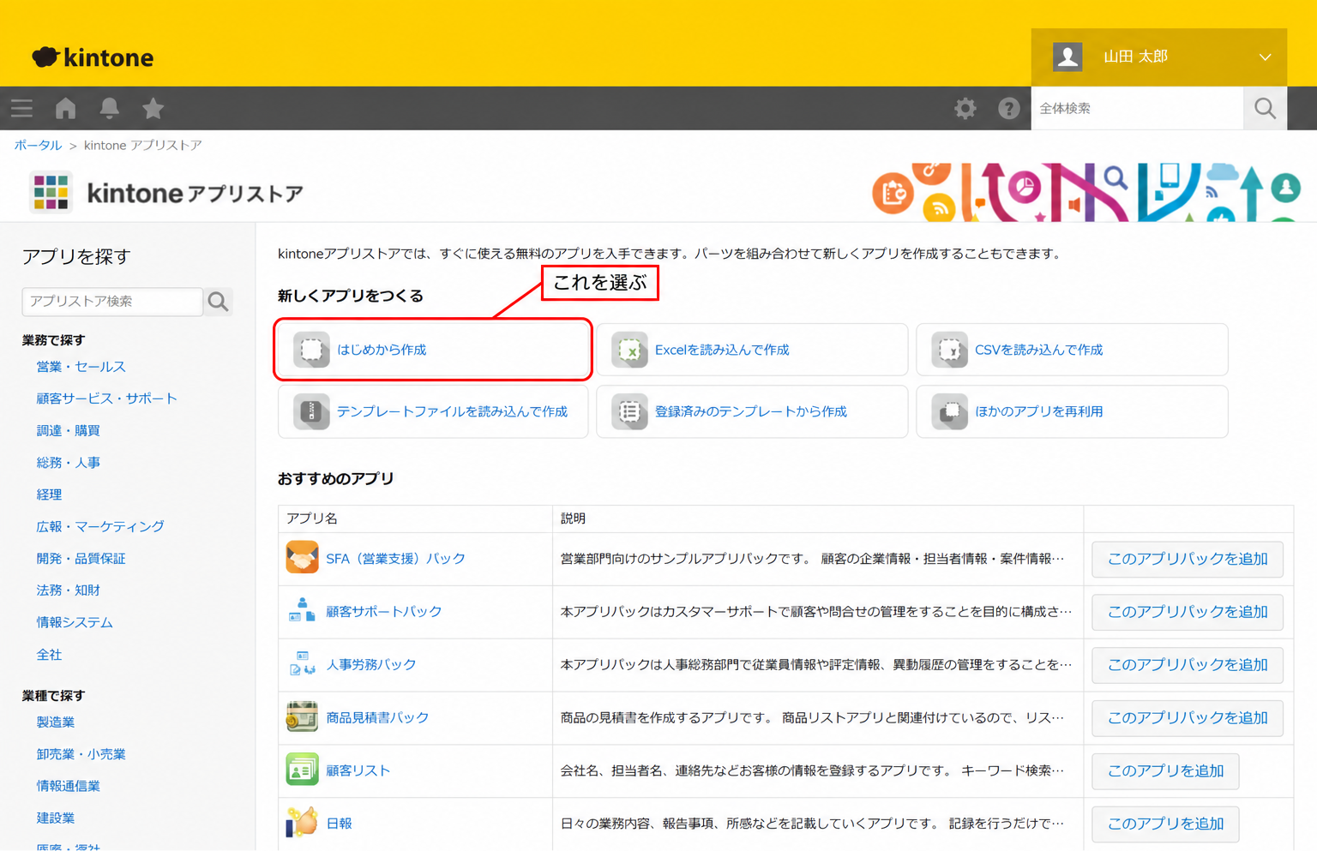The height and width of the screenshot is (851, 1317).
Task: Click the 山田 太郎 user avatar icon
Action: click(x=1067, y=57)
